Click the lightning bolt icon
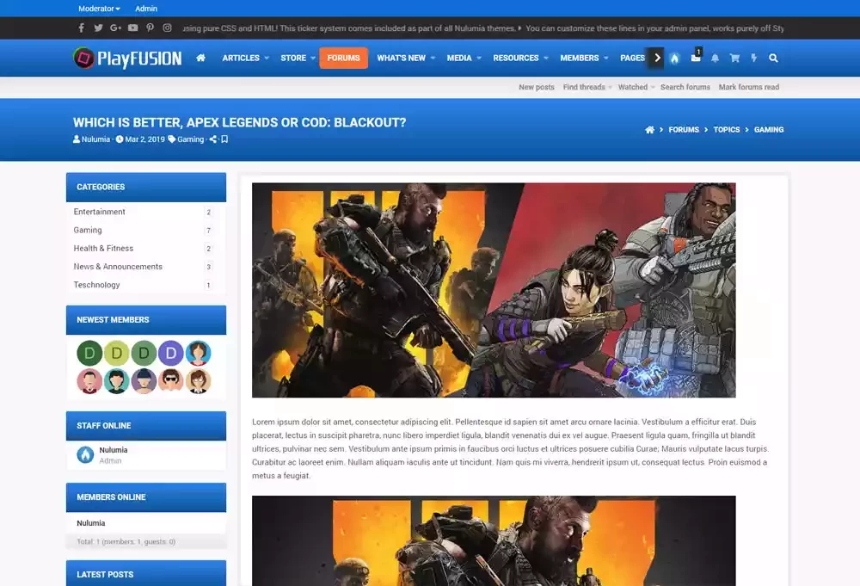The width and height of the screenshot is (860, 586). tap(754, 58)
